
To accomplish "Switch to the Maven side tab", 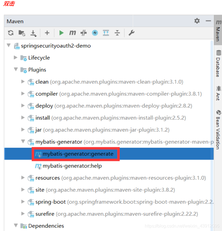I will [218, 30].
